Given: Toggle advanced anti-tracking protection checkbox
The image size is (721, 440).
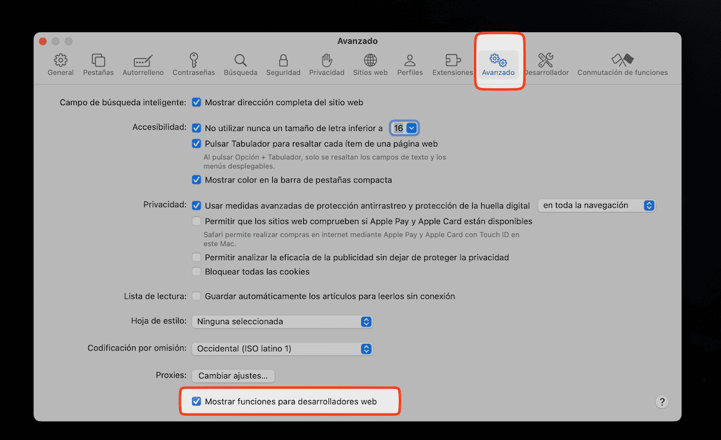Looking at the screenshot, I should coord(196,206).
